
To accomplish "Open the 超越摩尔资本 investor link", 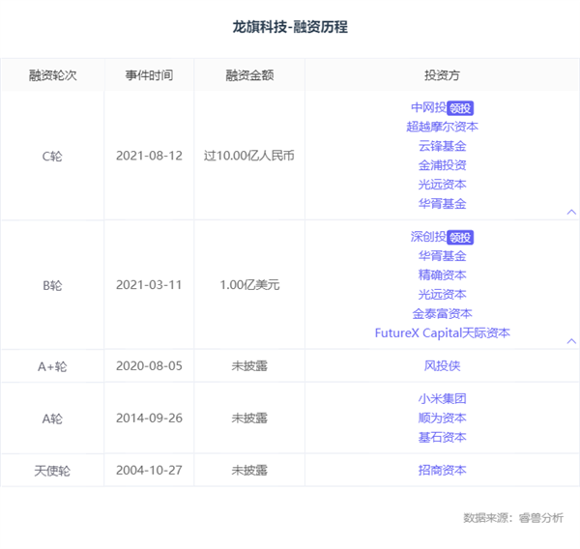I will pyautogui.click(x=442, y=127).
